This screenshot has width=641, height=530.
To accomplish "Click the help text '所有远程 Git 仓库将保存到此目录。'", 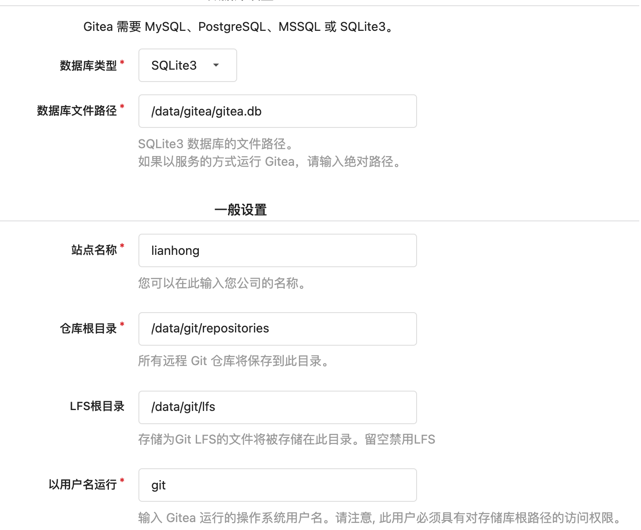I will click(234, 361).
